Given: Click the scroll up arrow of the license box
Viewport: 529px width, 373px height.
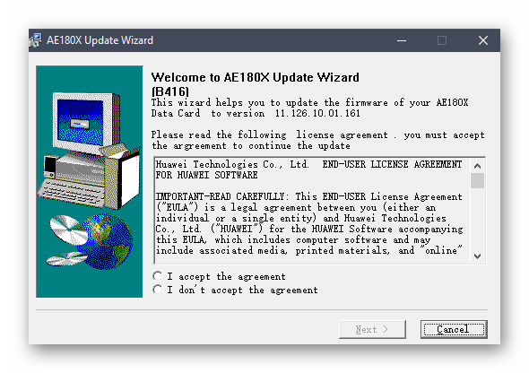Looking at the screenshot, I should [x=477, y=166].
